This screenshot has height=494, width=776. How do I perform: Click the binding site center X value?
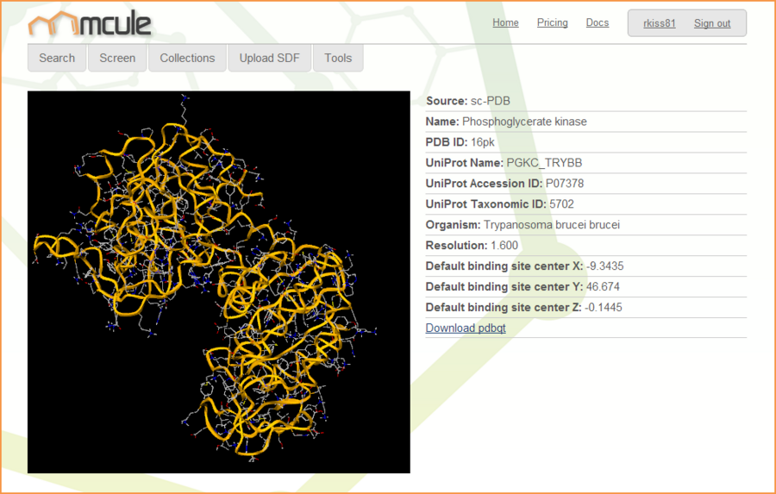[604, 266]
